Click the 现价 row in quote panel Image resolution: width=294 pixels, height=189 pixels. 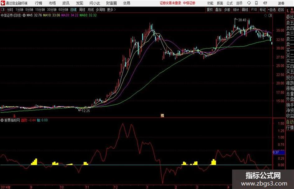290,78
